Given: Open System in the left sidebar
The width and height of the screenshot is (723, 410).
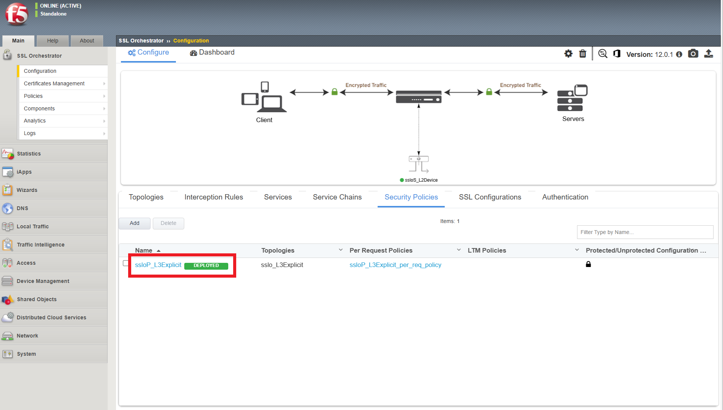Looking at the screenshot, I should click(x=54, y=354).
